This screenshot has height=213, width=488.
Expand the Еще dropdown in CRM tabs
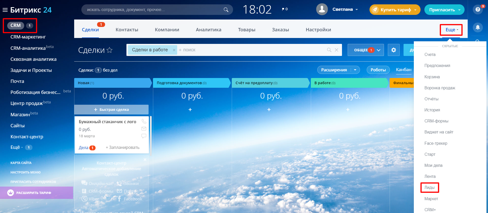[x=451, y=30]
